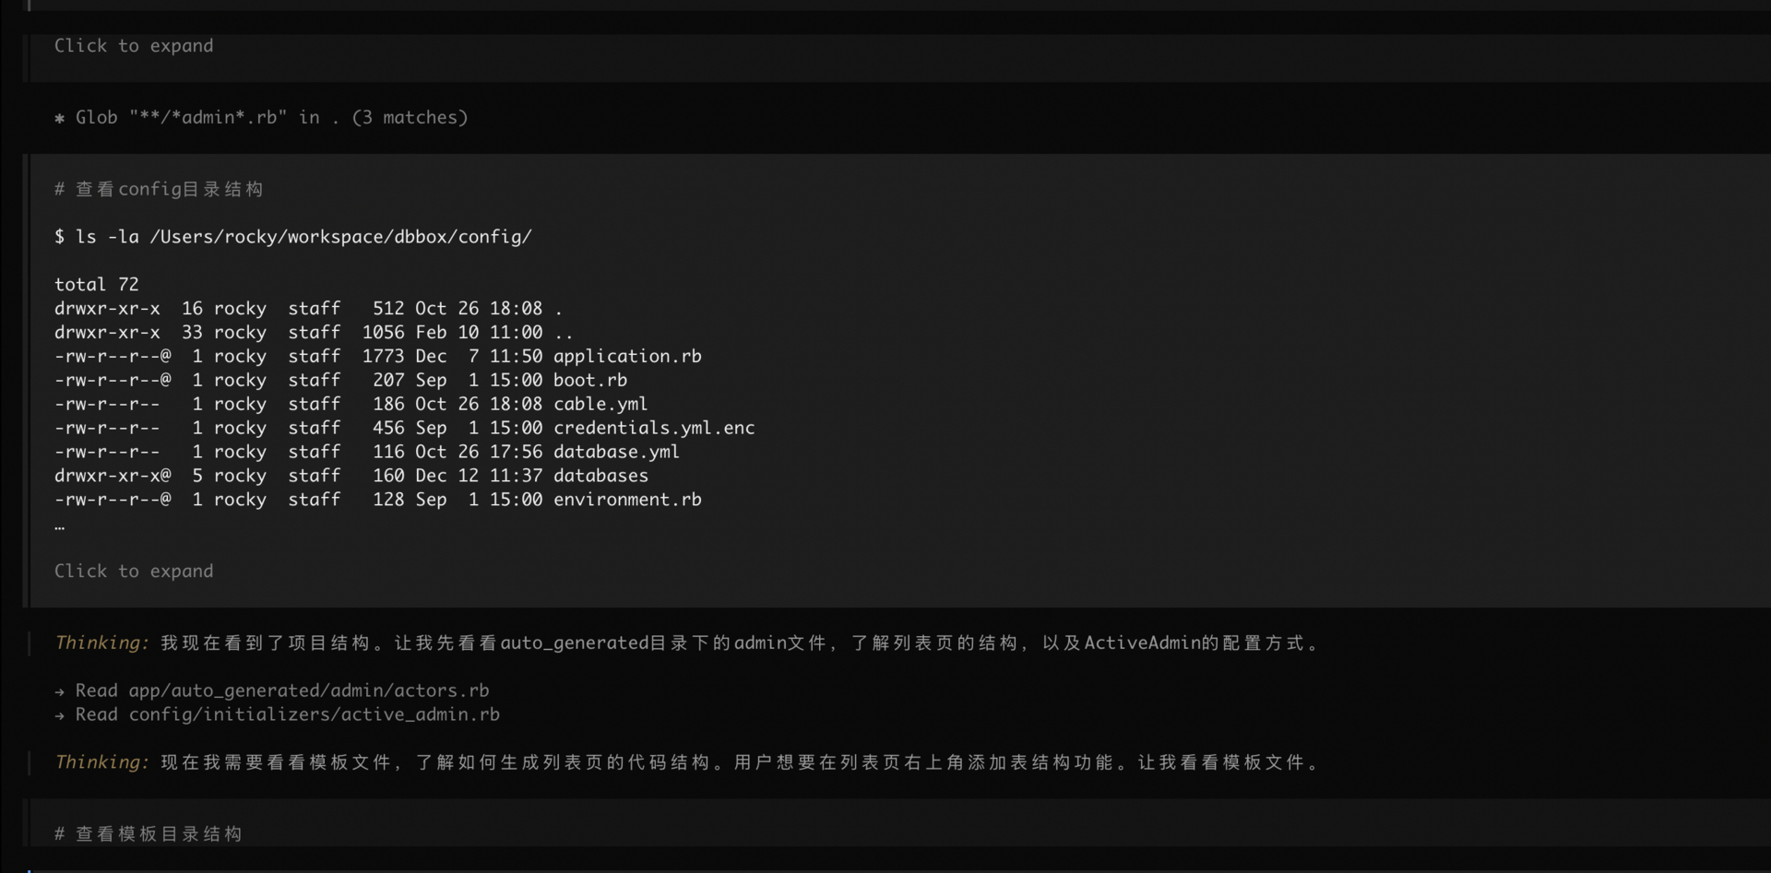Expand the topmost collapsed output block
Screen dimensions: 1771x873
(133, 46)
